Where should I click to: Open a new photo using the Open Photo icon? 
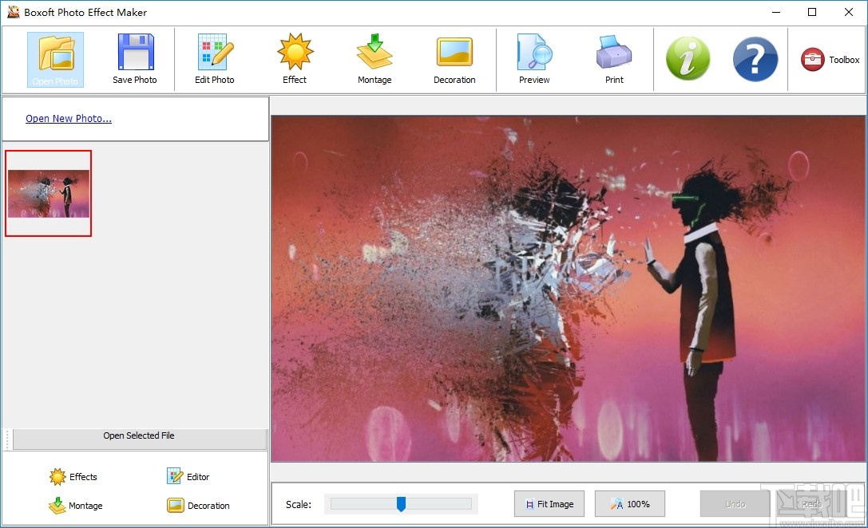pyautogui.click(x=54, y=58)
